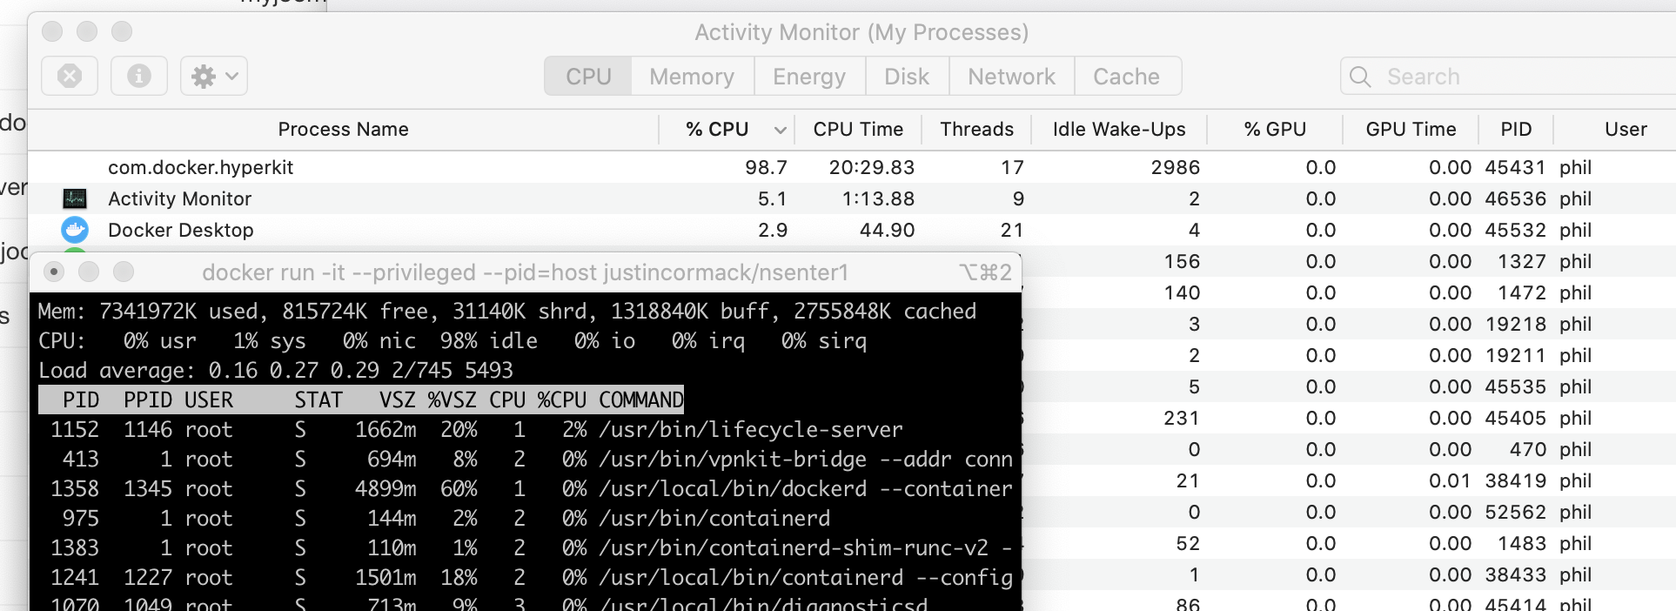Toggle the % CPU sort direction arrow

[780, 131]
